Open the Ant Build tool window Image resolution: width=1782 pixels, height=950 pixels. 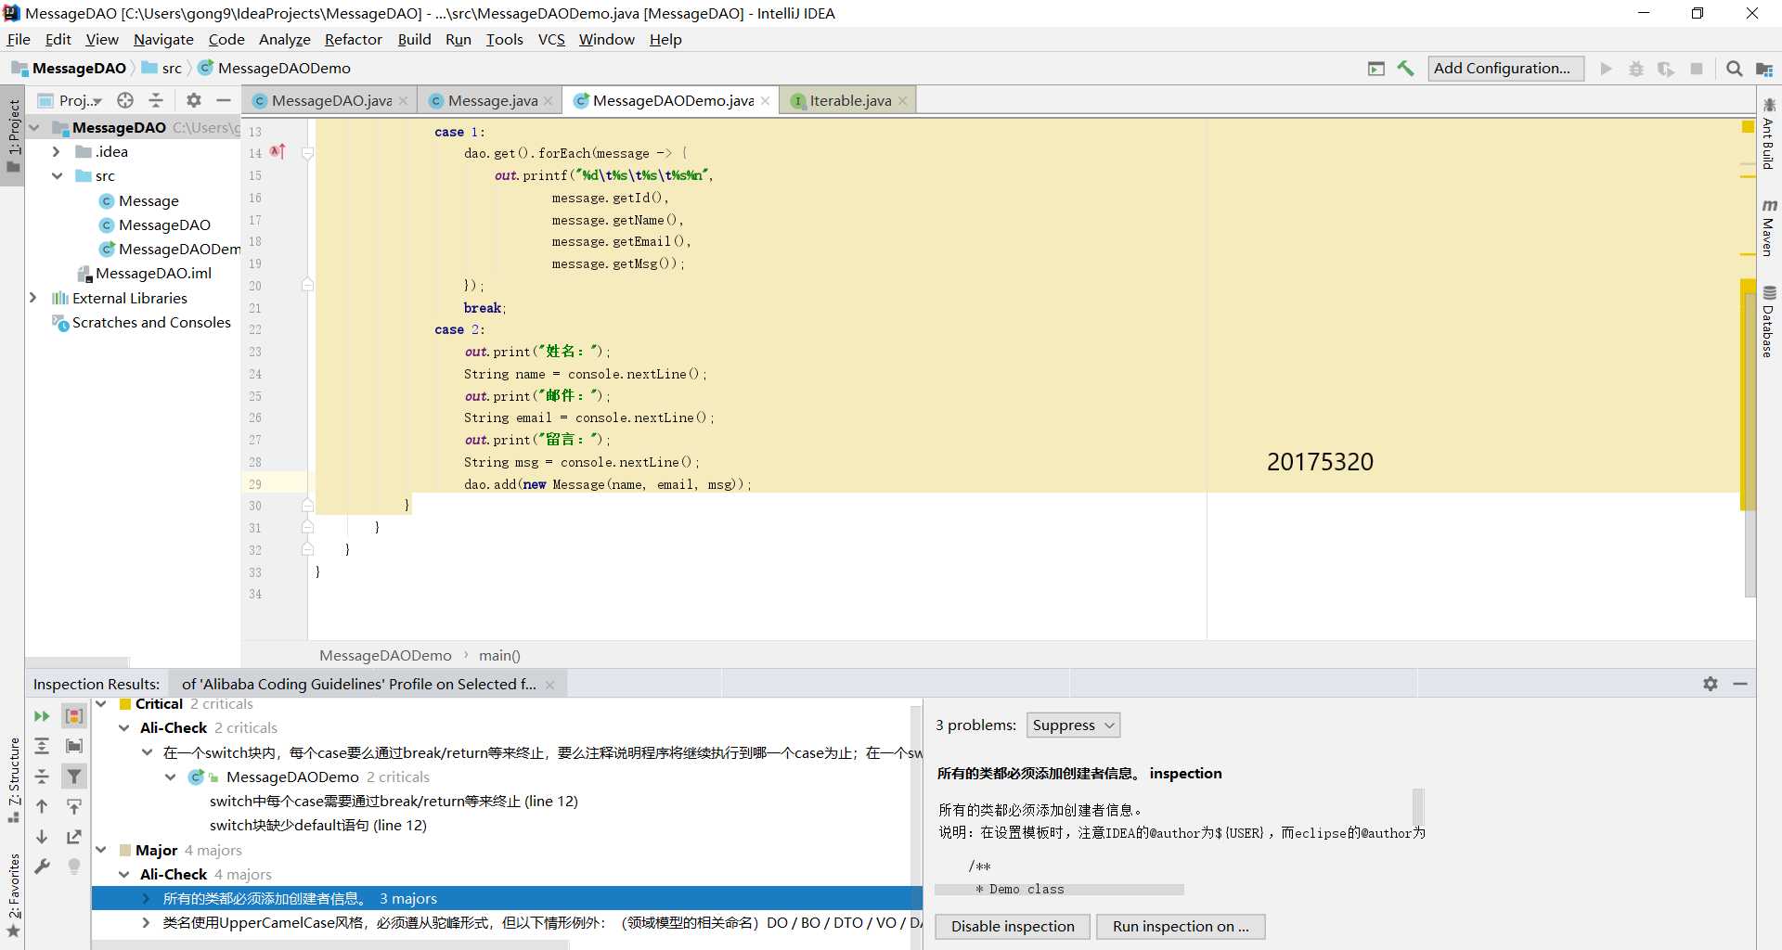click(1768, 134)
